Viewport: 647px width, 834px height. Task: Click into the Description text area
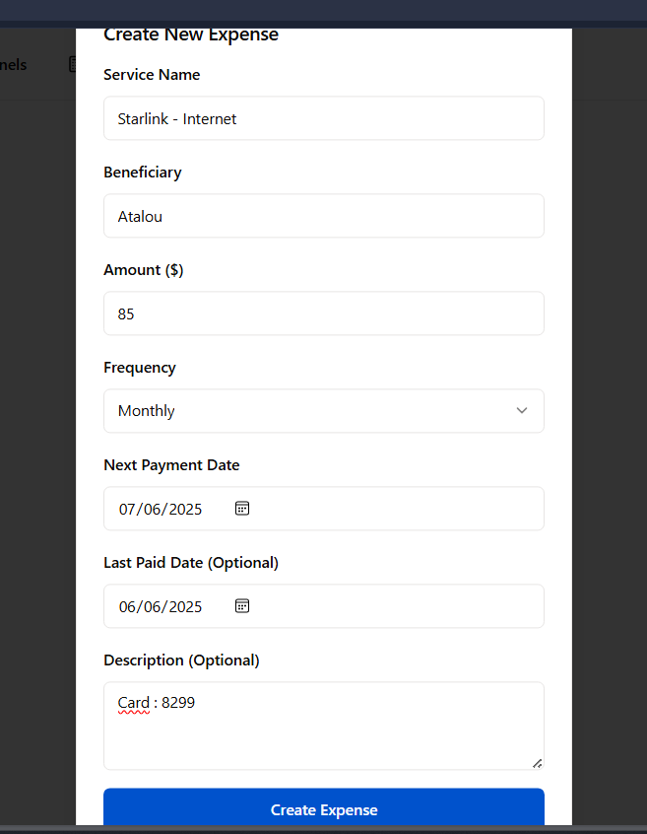(x=323, y=734)
